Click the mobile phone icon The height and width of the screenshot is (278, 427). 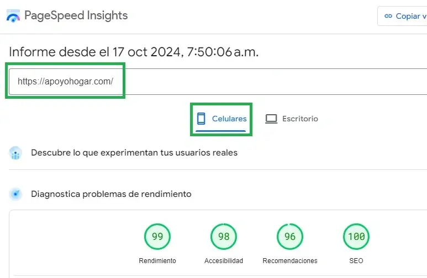pyautogui.click(x=201, y=119)
